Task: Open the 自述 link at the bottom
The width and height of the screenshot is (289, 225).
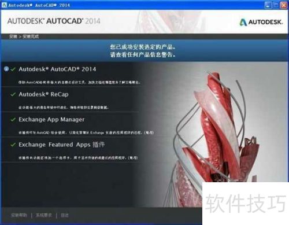Action: (65, 215)
